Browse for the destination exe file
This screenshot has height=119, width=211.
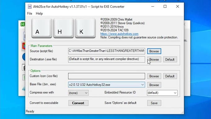[154, 59]
